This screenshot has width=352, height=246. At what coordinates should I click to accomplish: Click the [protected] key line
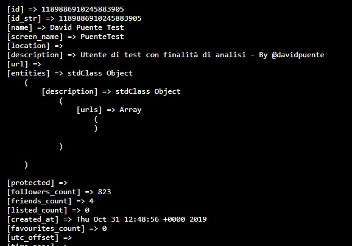(37, 183)
